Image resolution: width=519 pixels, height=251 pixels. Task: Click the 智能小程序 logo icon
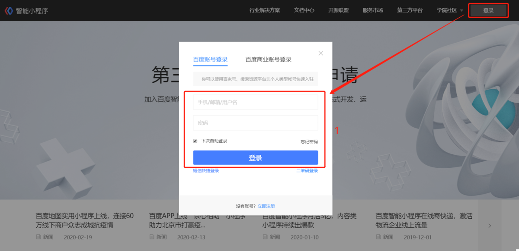pos(9,11)
